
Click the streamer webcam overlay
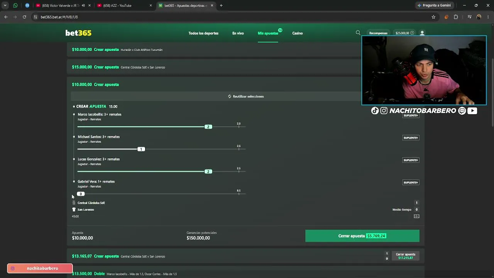tap(424, 70)
